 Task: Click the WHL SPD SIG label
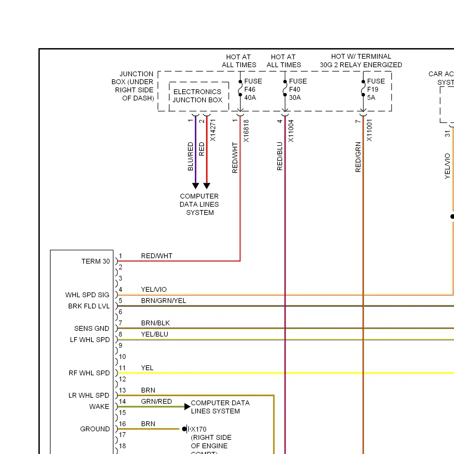(x=87, y=295)
